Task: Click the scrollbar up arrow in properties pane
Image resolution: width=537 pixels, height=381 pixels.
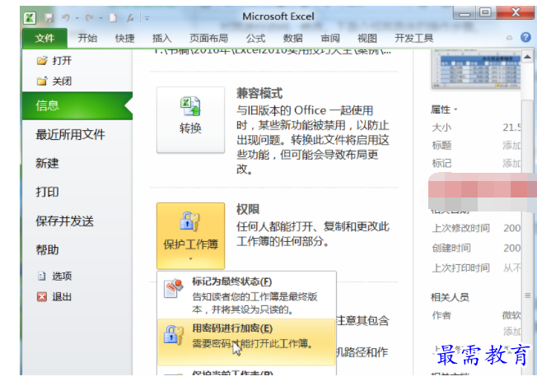Action: (527, 57)
